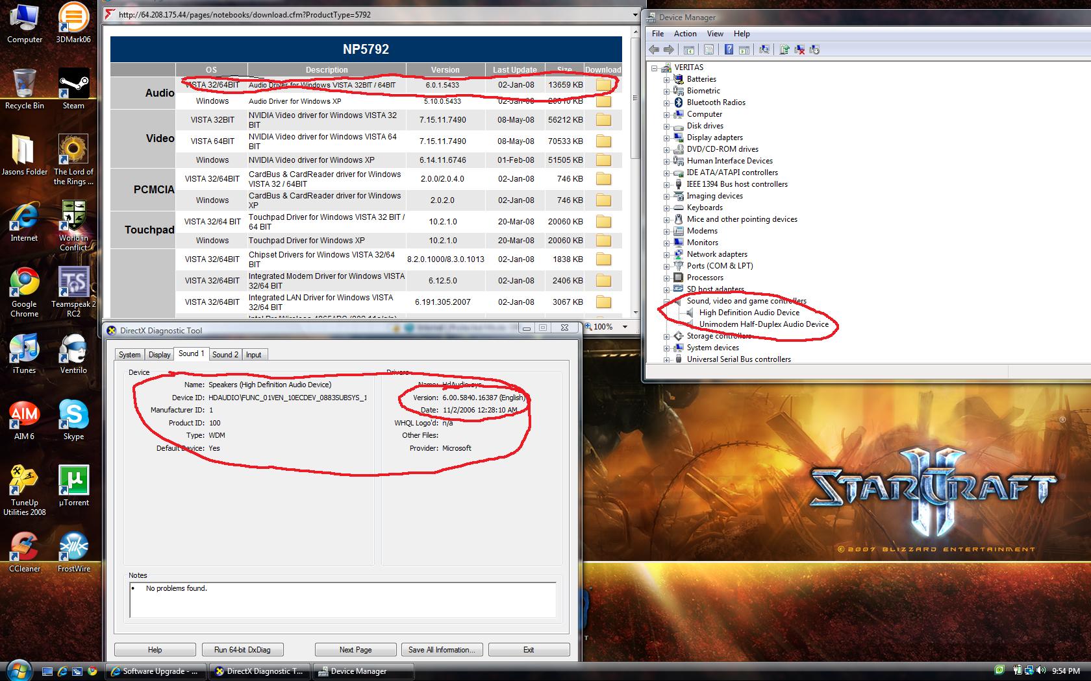Go back in Device Manager toolbar

(654, 49)
